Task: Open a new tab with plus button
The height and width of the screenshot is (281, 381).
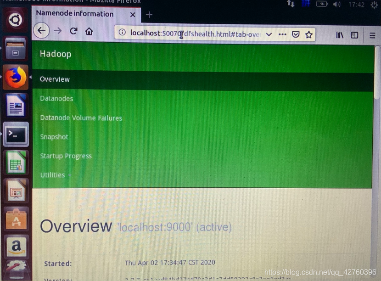Action: click(149, 15)
